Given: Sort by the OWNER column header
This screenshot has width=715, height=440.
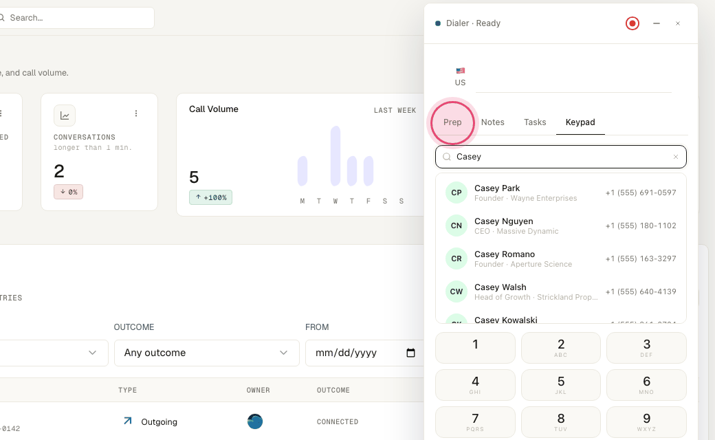Looking at the screenshot, I should (258, 390).
